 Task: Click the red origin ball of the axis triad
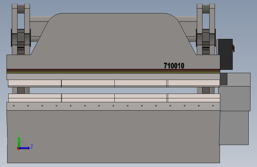click(18, 148)
